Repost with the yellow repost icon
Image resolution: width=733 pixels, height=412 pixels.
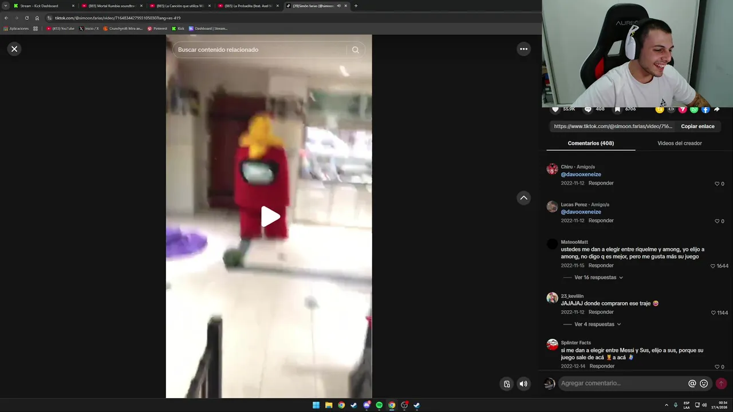pyautogui.click(x=660, y=109)
